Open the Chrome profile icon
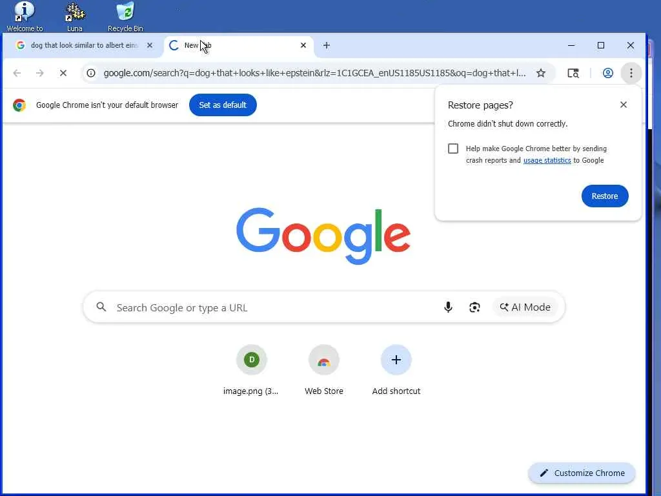The width and height of the screenshot is (661, 496). [x=607, y=73]
